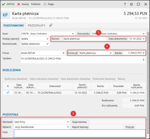Open the Tytułem field menu icon

[143, 60]
